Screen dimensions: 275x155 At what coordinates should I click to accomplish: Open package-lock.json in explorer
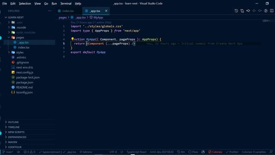coord(27,77)
